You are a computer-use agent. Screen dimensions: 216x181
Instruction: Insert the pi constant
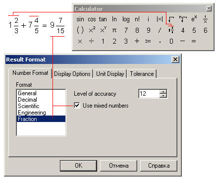114,30
